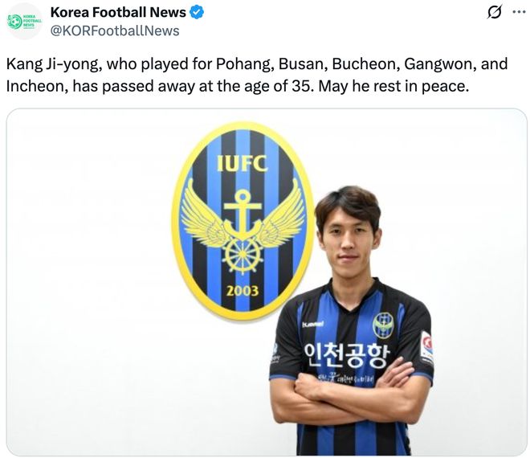Click the ship wheel symbol on crest

[243, 255]
